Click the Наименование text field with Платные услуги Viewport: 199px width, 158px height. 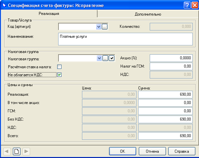pyautogui.click(x=125, y=39)
